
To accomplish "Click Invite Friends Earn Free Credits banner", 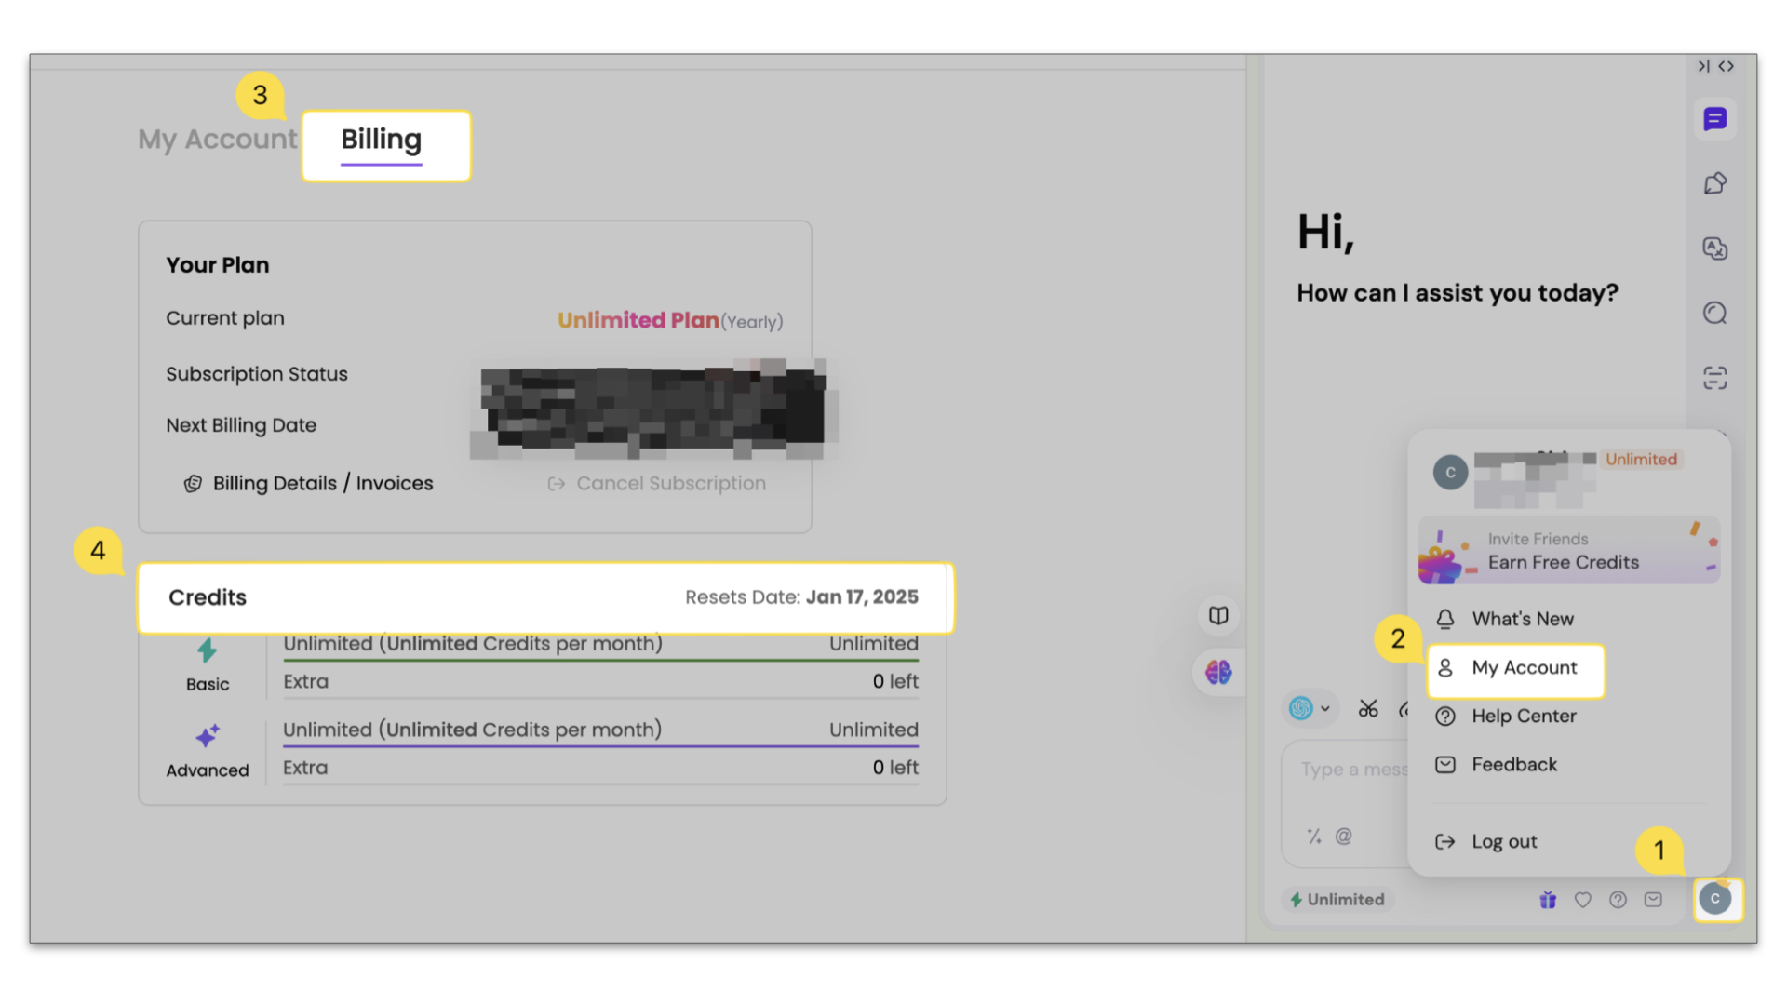I will (1568, 551).
